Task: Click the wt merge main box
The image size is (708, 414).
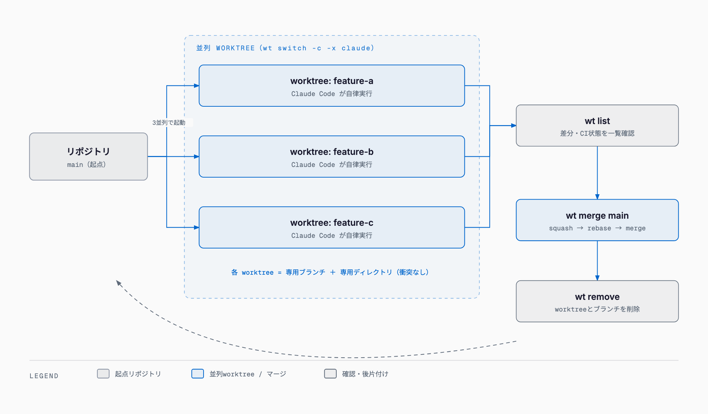Action: pos(597,220)
